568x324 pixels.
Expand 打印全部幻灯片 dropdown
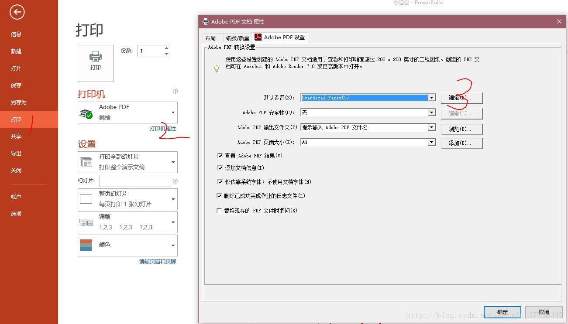127,162
